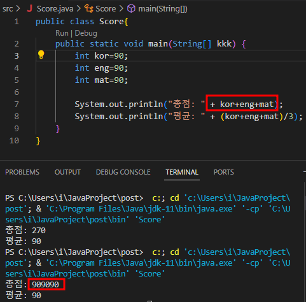The width and height of the screenshot is (306, 302).
Task: Click the terminal output '909090'
Action: pos(45,284)
